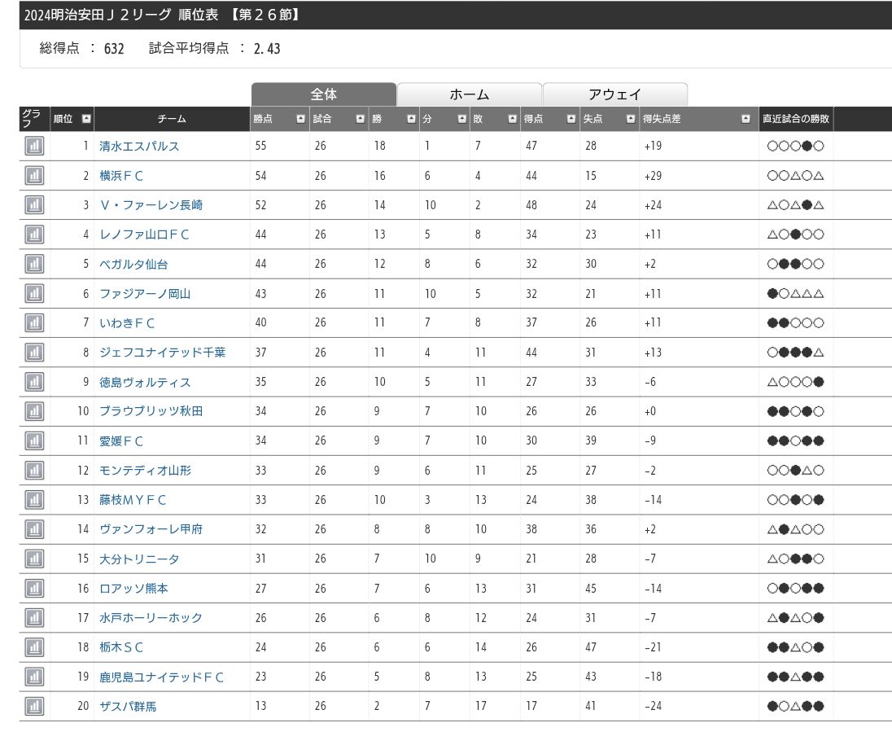Click graph icon for 藤枝MYFC row
The image size is (892, 745).
[x=34, y=500]
